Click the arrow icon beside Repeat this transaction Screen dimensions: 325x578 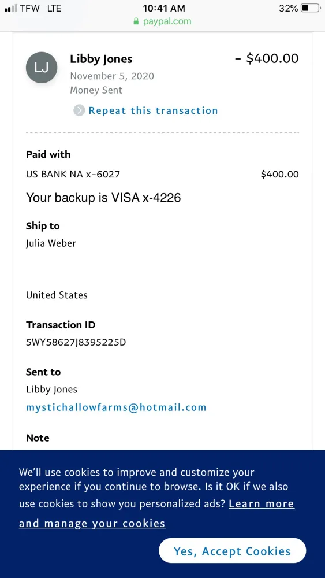(79, 110)
